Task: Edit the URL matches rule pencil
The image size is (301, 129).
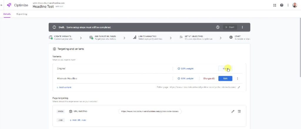Action: (233, 111)
